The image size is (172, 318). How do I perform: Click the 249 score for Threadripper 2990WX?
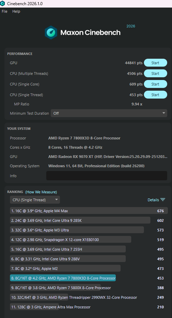160,297
